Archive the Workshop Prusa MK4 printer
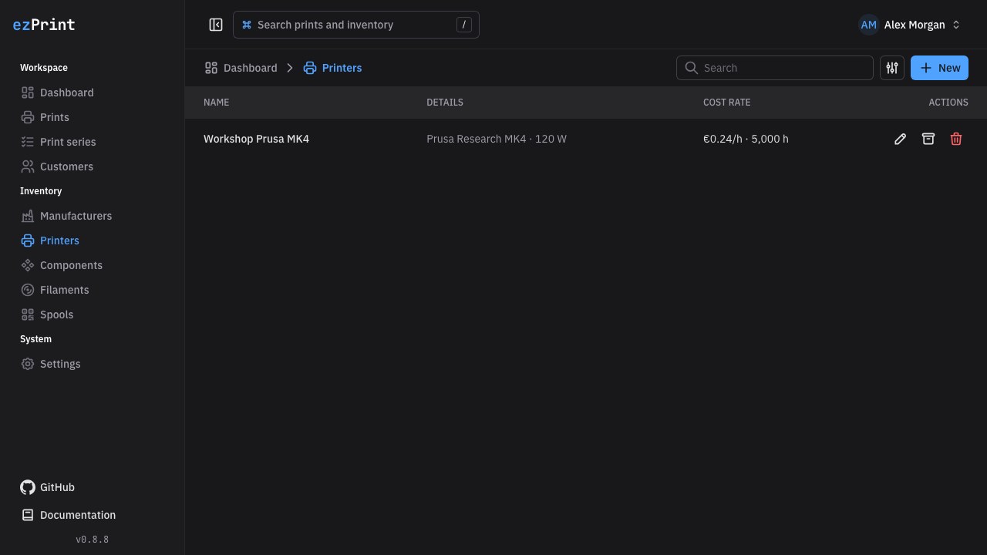 (928, 139)
